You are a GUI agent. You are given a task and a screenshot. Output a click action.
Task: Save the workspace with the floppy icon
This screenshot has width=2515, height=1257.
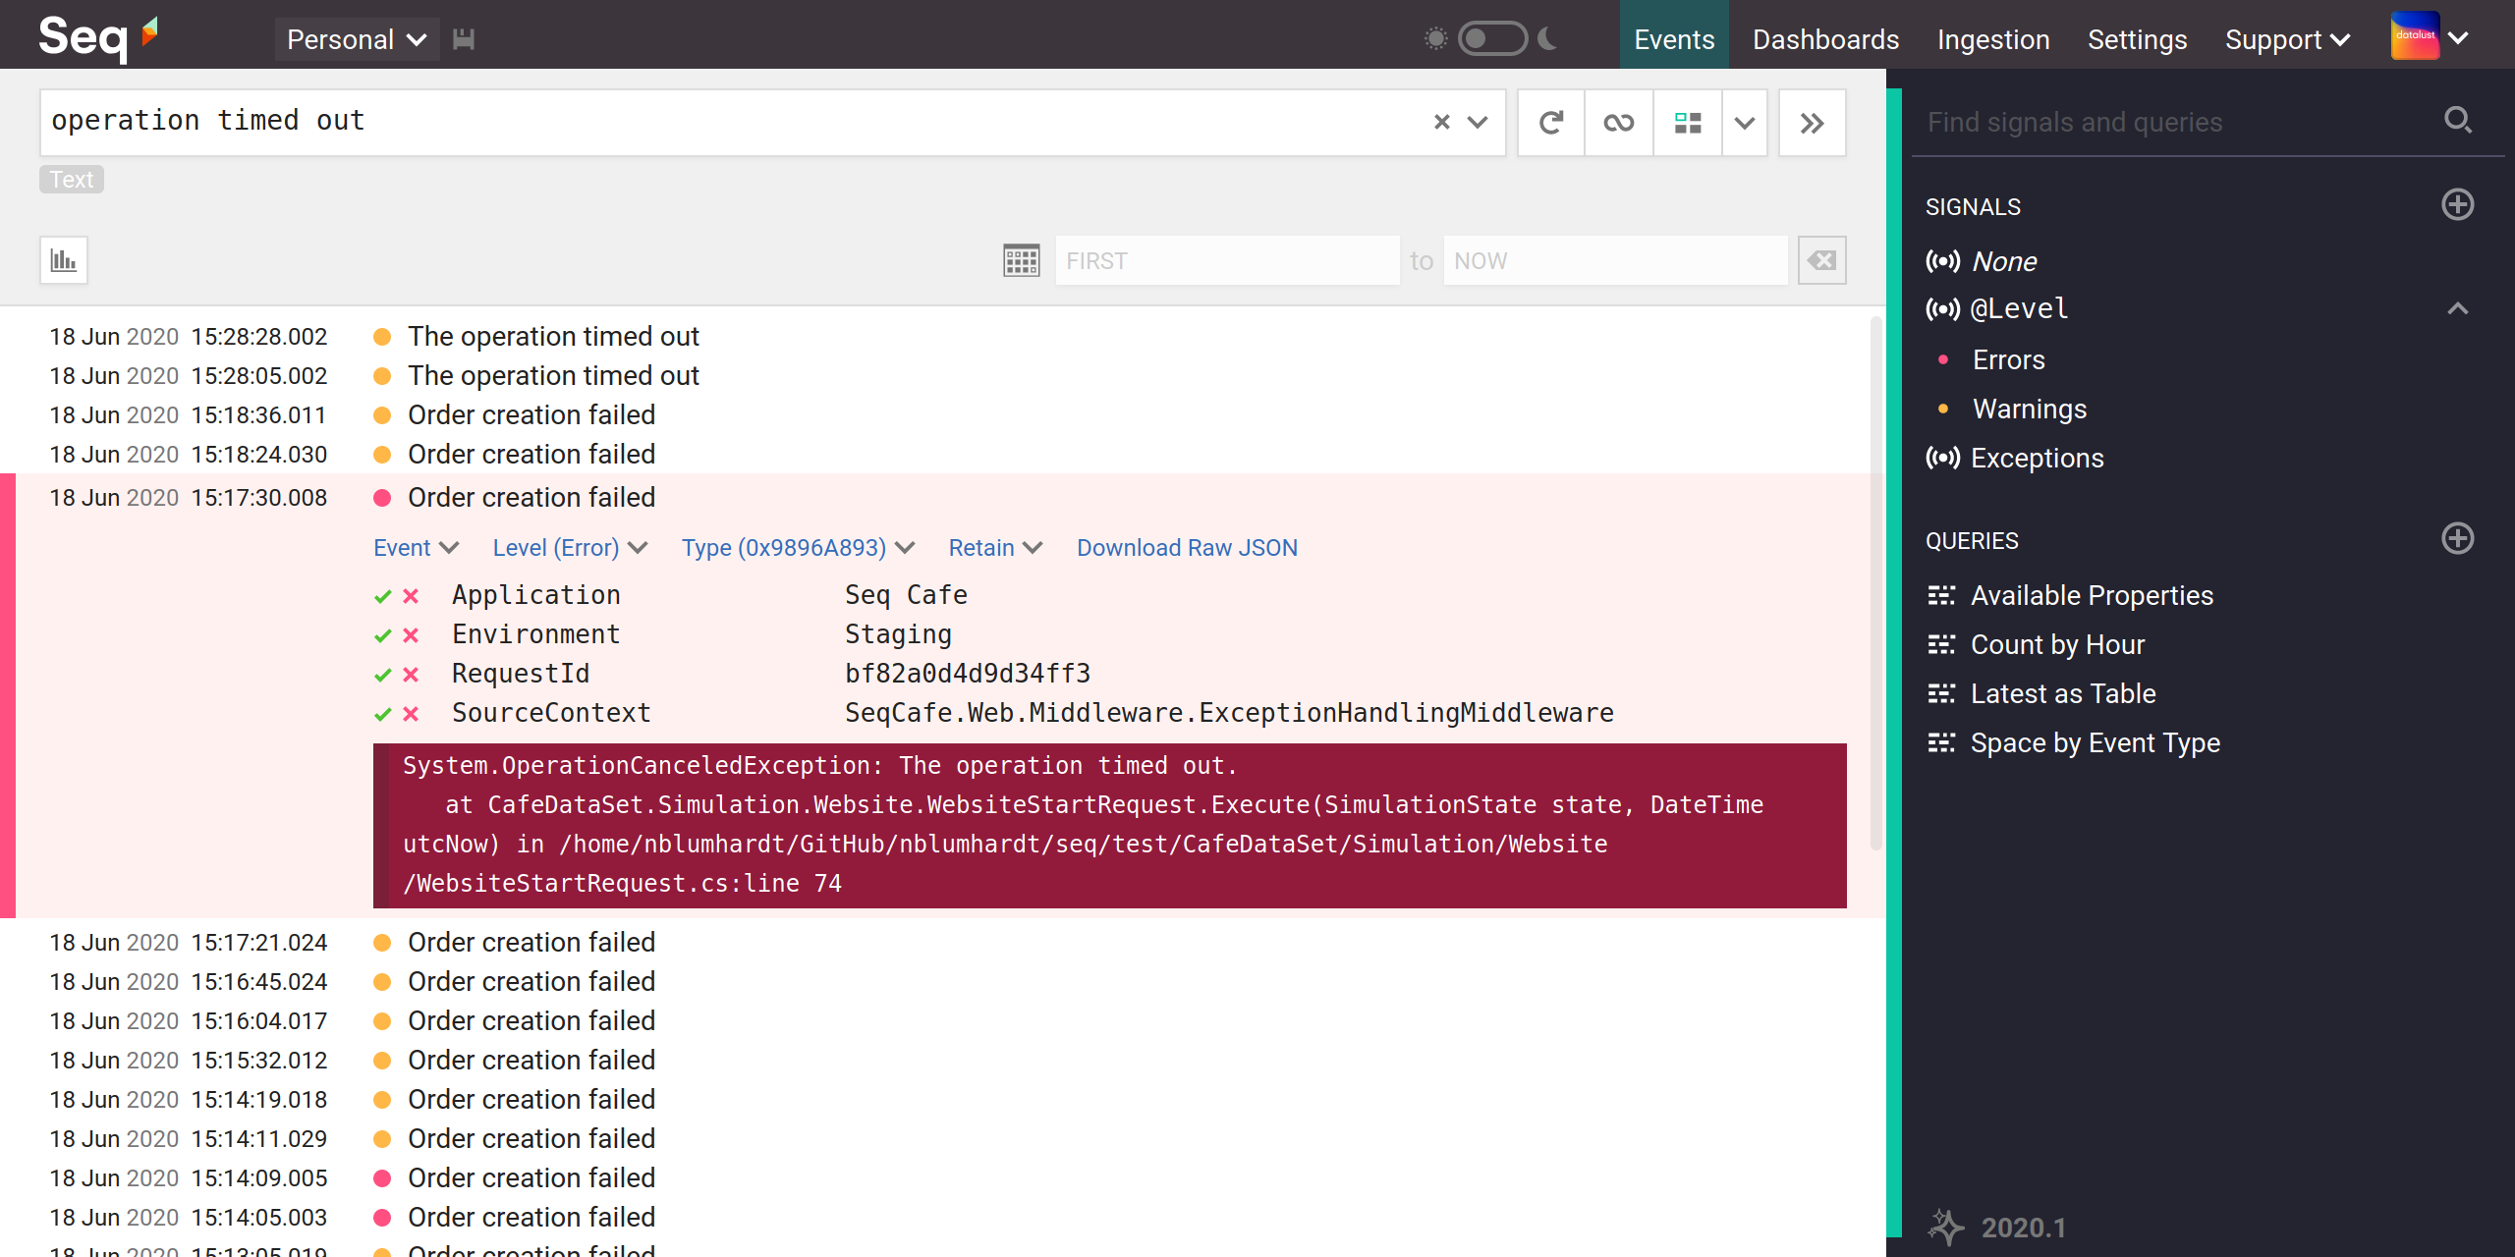(x=464, y=39)
